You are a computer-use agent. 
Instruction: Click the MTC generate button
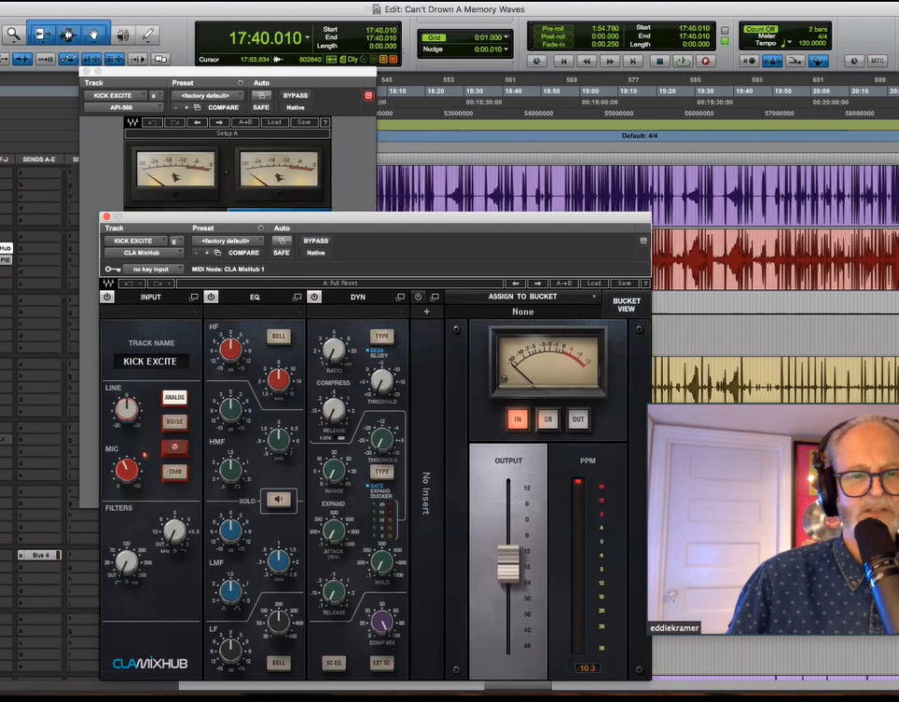click(x=877, y=61)
